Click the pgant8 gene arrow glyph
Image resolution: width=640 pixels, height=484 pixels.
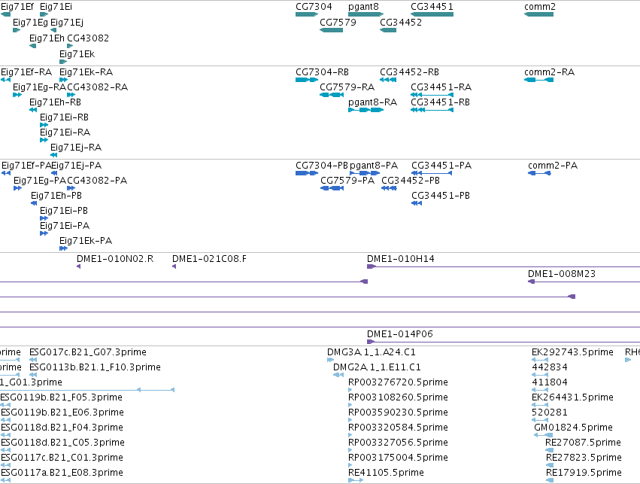click(365, 14)
